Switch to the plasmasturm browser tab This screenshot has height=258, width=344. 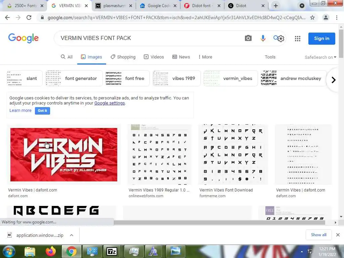[x=114, y=6]
